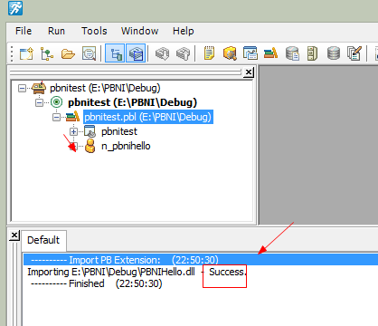
Task: Click the application object icon beside pbnitest
Action: [90, 131]
